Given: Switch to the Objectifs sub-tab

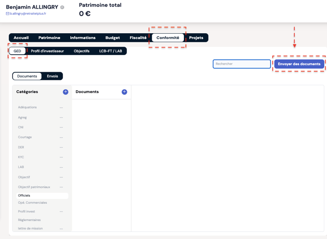Looking at the screenshot, I should 82,51.
